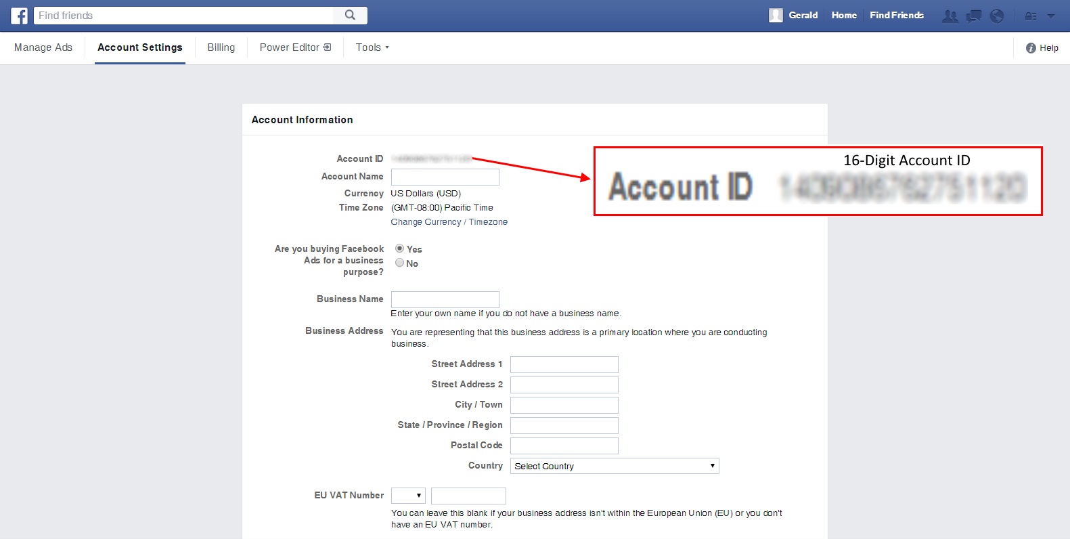Focus the Find friends search box
The image size is (1070, 539).
(x=183, y=15)
